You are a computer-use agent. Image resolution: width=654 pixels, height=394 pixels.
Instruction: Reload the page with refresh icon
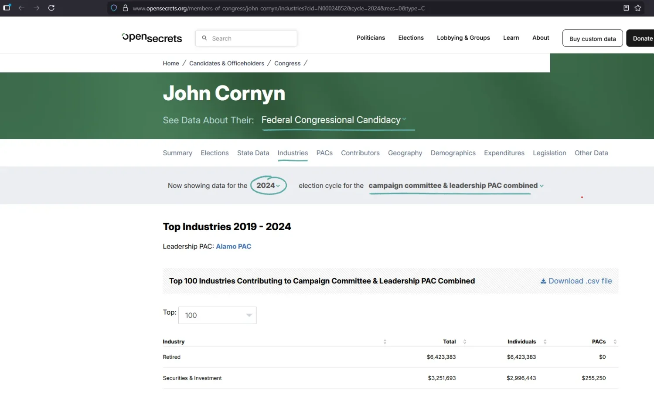51,8
